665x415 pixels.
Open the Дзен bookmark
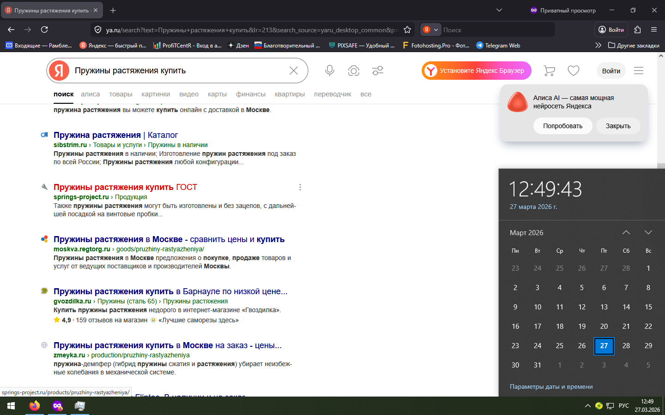coord(238,45)
